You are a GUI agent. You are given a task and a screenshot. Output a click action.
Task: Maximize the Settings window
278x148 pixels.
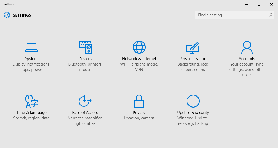coord(259,4)
